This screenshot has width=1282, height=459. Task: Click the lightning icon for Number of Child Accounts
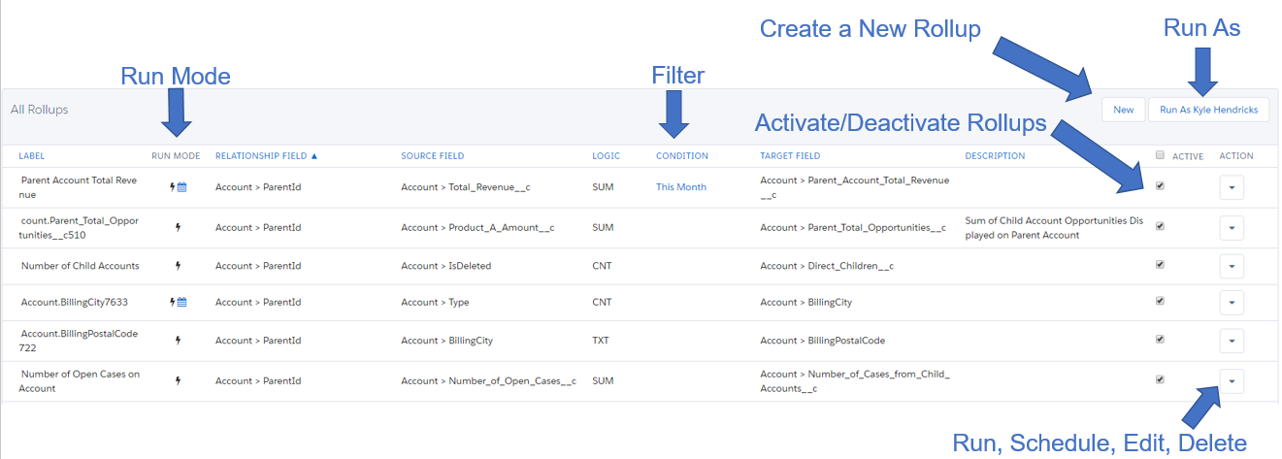(x=178, y=265)
